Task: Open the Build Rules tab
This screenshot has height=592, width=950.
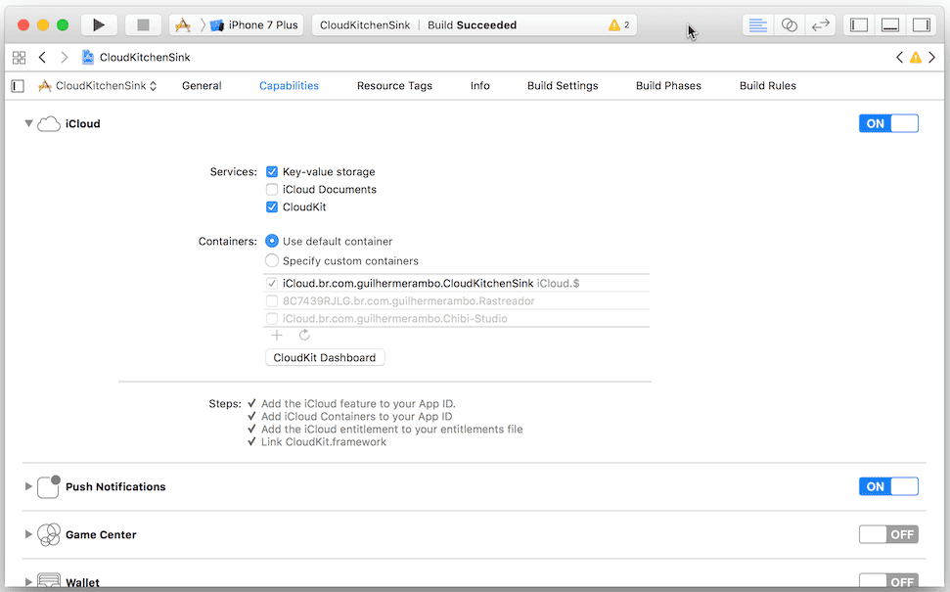Action: point(768,86)
